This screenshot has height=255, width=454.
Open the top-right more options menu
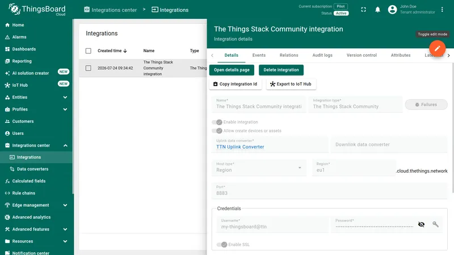[442, 10]
